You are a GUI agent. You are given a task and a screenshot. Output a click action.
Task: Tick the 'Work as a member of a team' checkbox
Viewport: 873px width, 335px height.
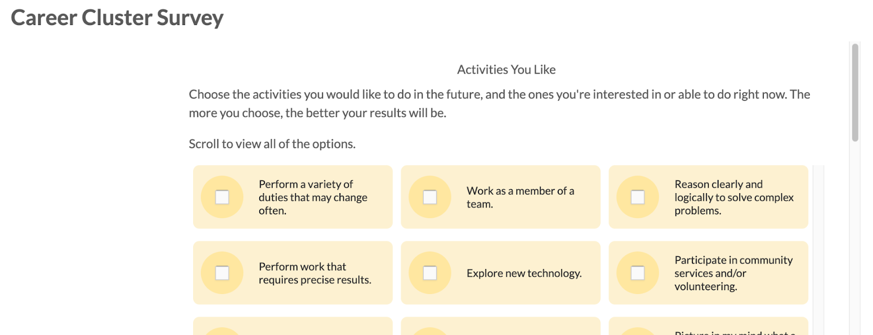(430, 197)
